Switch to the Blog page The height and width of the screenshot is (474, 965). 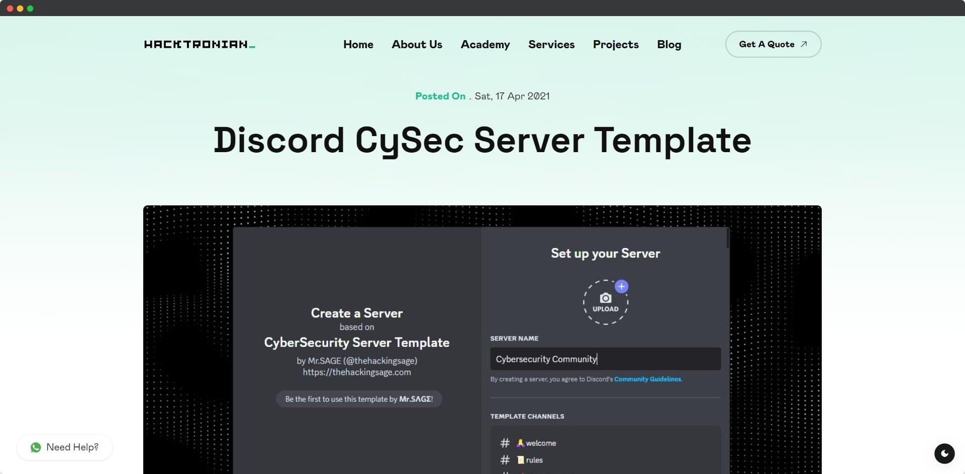tap(669, 44)
